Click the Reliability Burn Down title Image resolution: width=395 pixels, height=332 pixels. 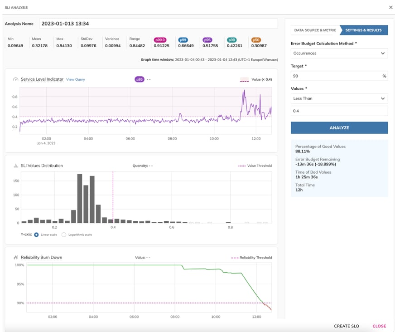41,257
